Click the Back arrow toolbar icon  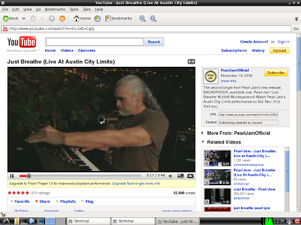coord(6,19)
